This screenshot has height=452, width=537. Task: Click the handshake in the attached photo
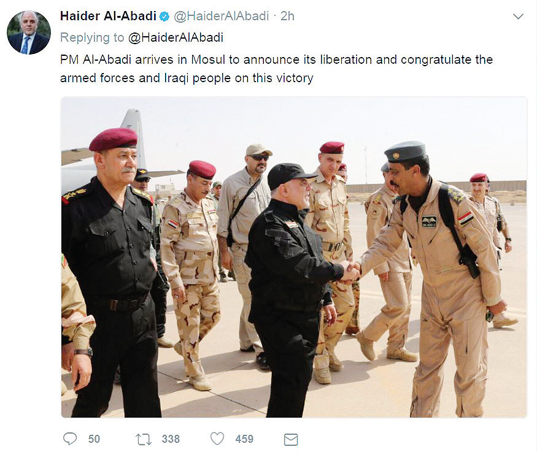[350, 271]
